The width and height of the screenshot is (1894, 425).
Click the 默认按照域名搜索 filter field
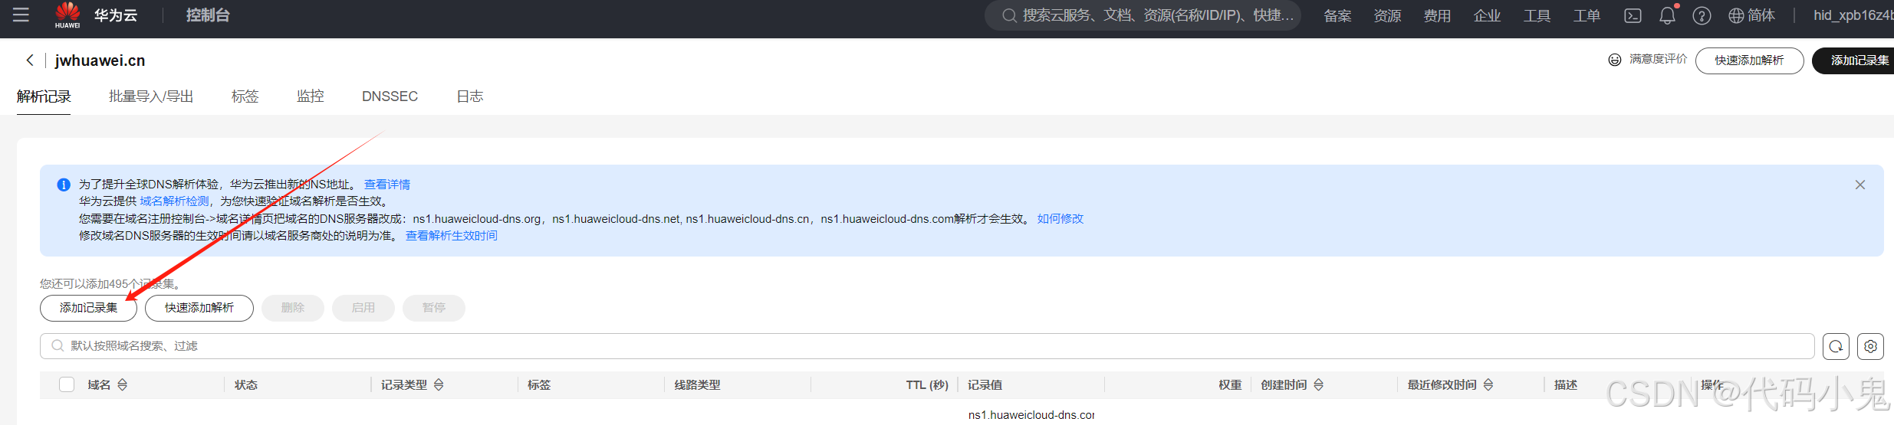tap(927, 346)
